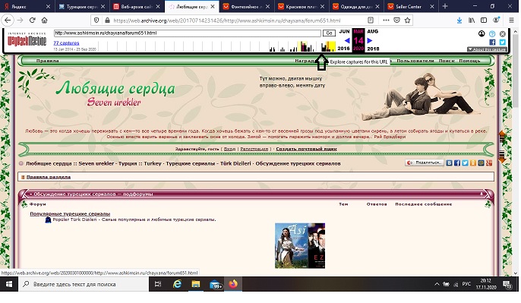The width and height of the screenshot is (521, 303).
Task: Close the Wayback Machine toolbar
Action: tap(503, 33)
